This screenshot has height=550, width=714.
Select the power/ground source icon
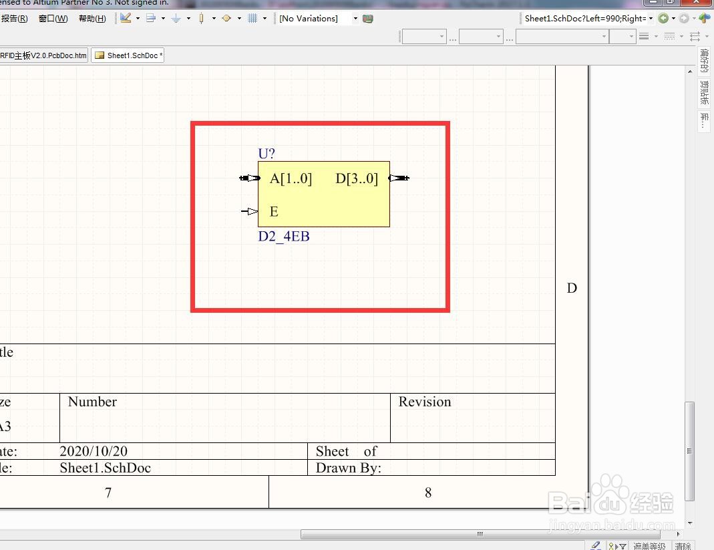pyautogui.click(x=176, y=18)
